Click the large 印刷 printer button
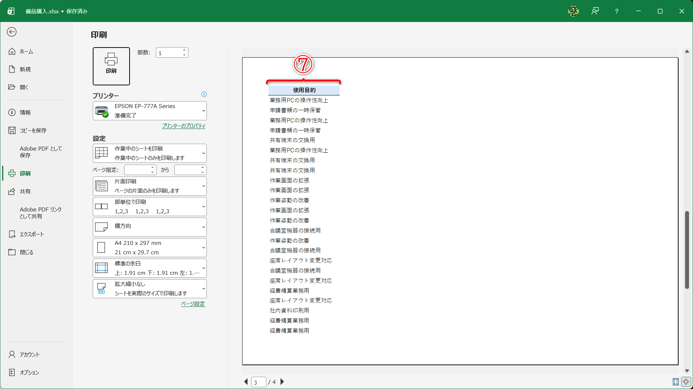The image size is (693, 389). (x=111, y=66)
